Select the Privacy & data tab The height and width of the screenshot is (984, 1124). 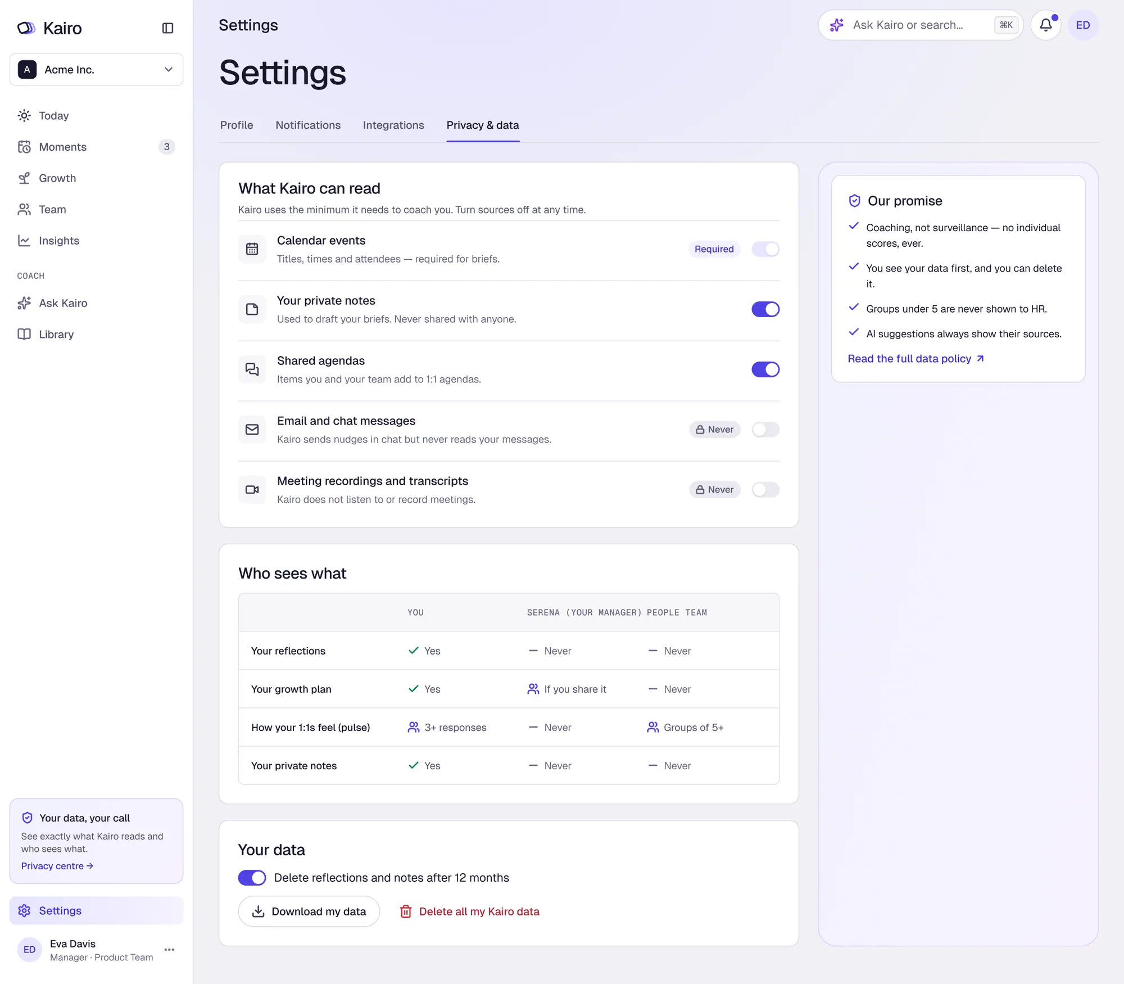tap(483, 125)
